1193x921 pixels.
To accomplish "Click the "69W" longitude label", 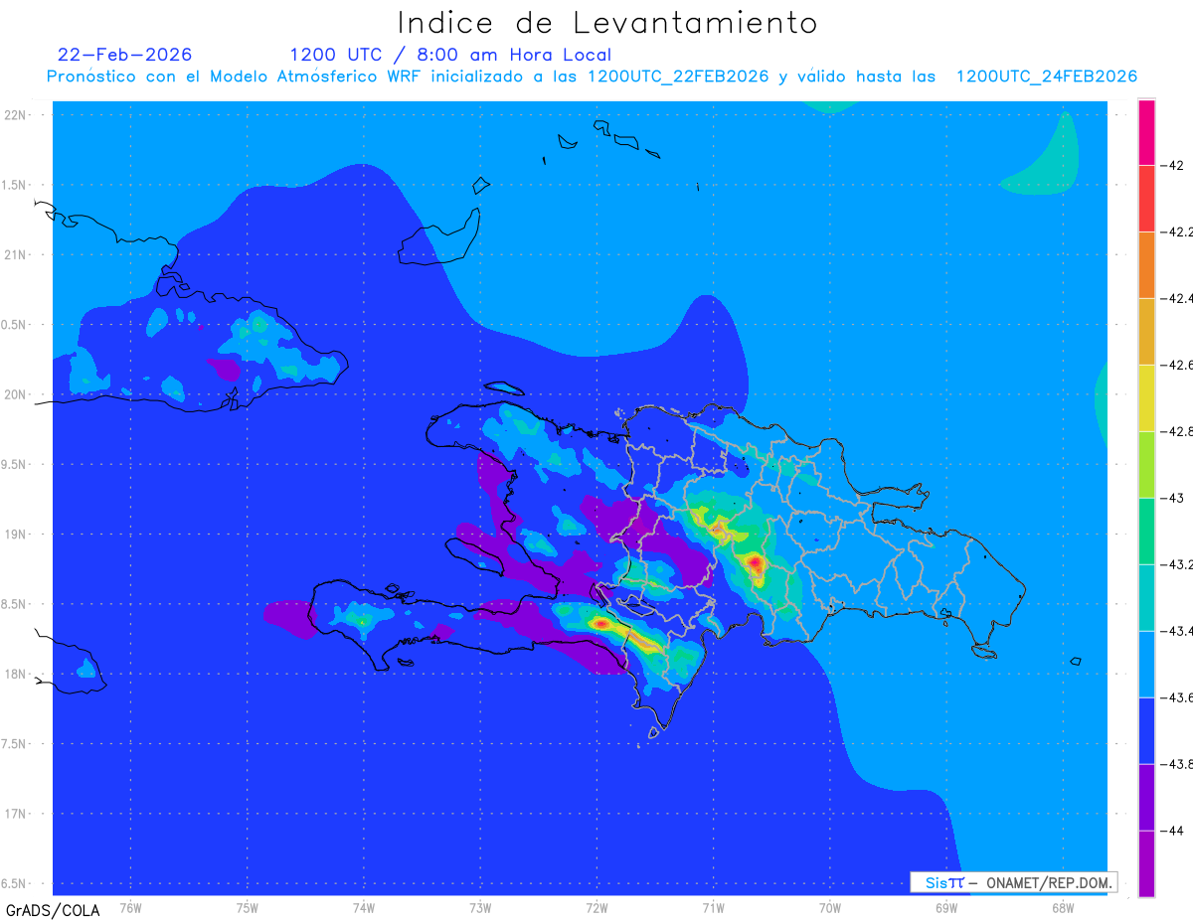I will [946, 907].
